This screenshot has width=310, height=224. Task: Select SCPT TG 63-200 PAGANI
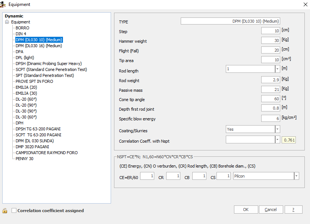tap(38, 135)
